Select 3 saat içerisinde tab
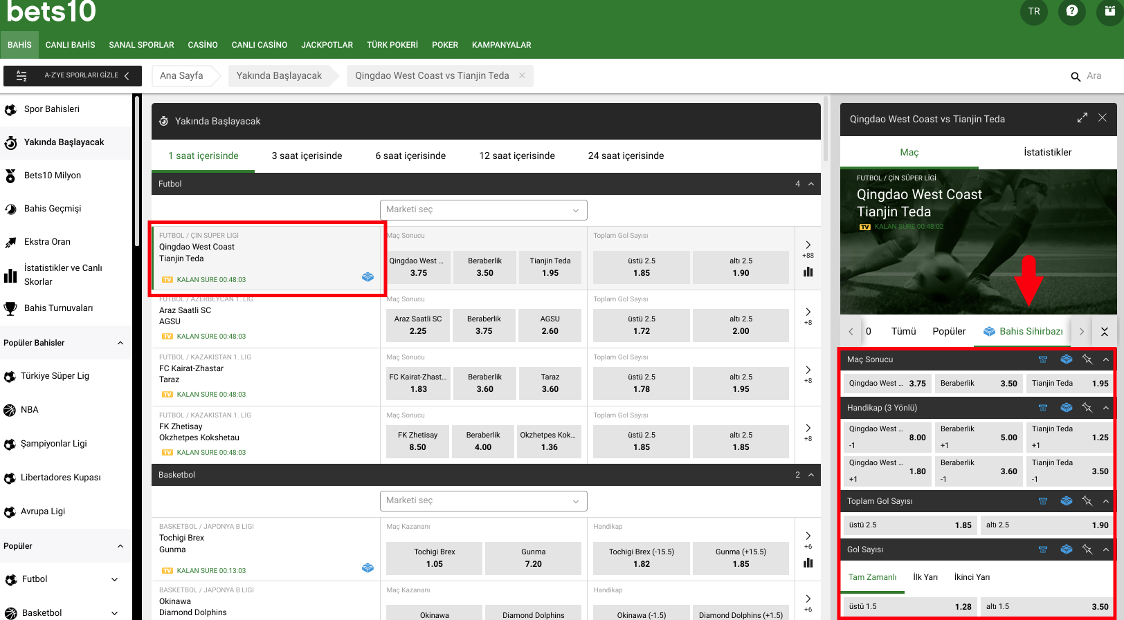 coord(307,156)
